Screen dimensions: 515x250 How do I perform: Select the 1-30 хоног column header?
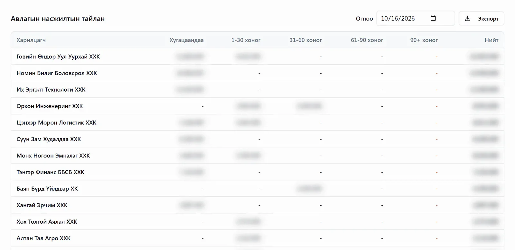coord(246,40)
